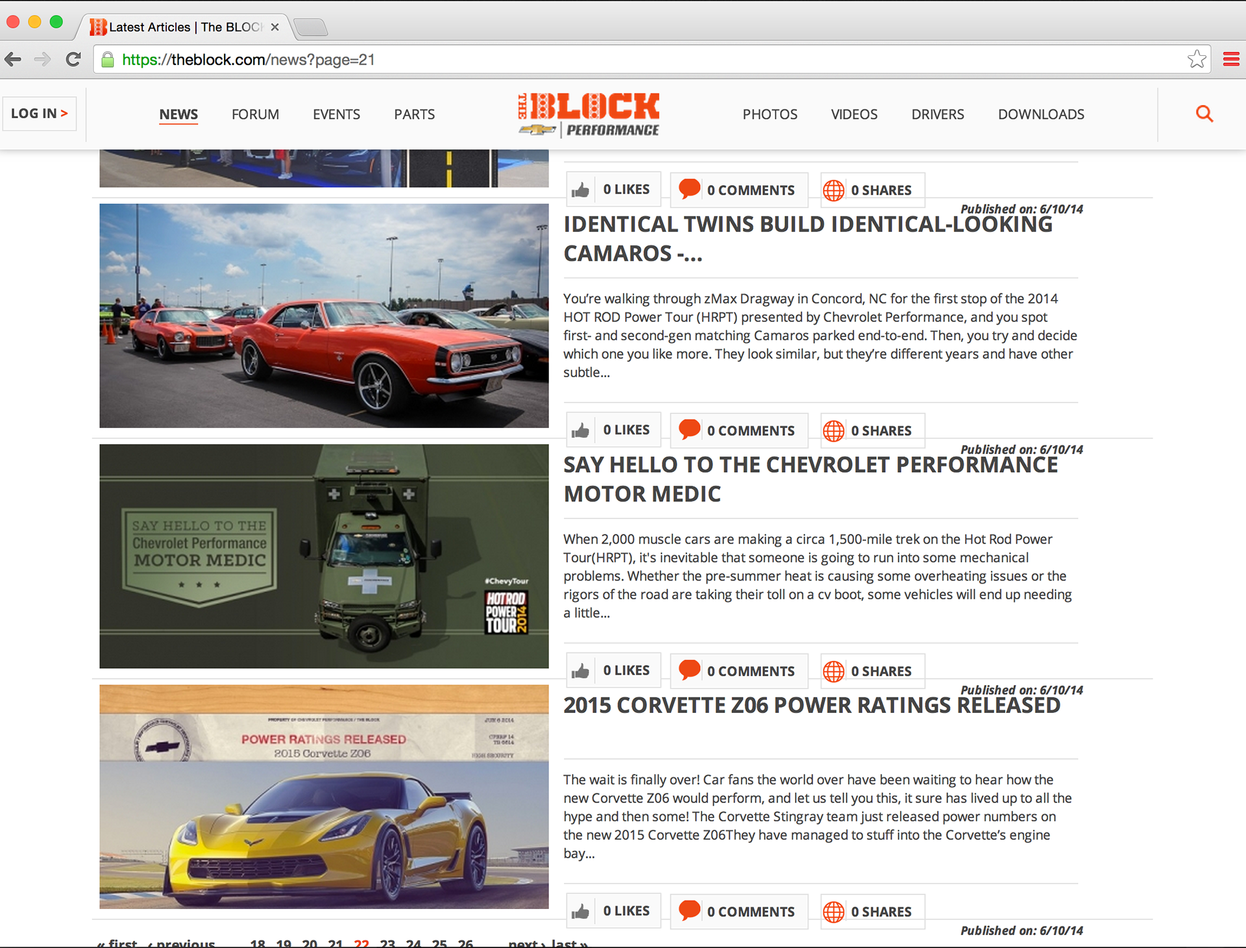
Task: Click the red Camaros article thumbnail
Action: tap(324, 316)
